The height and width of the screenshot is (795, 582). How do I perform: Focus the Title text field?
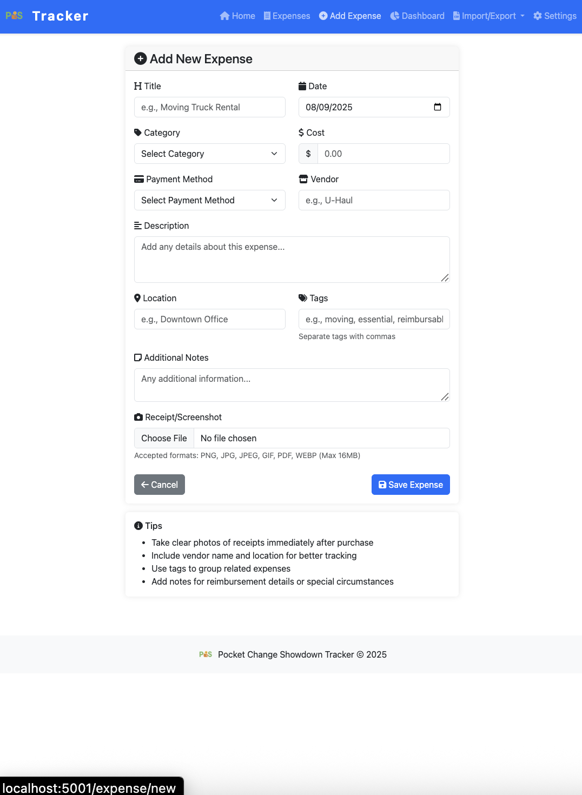(x=209, y=107)
